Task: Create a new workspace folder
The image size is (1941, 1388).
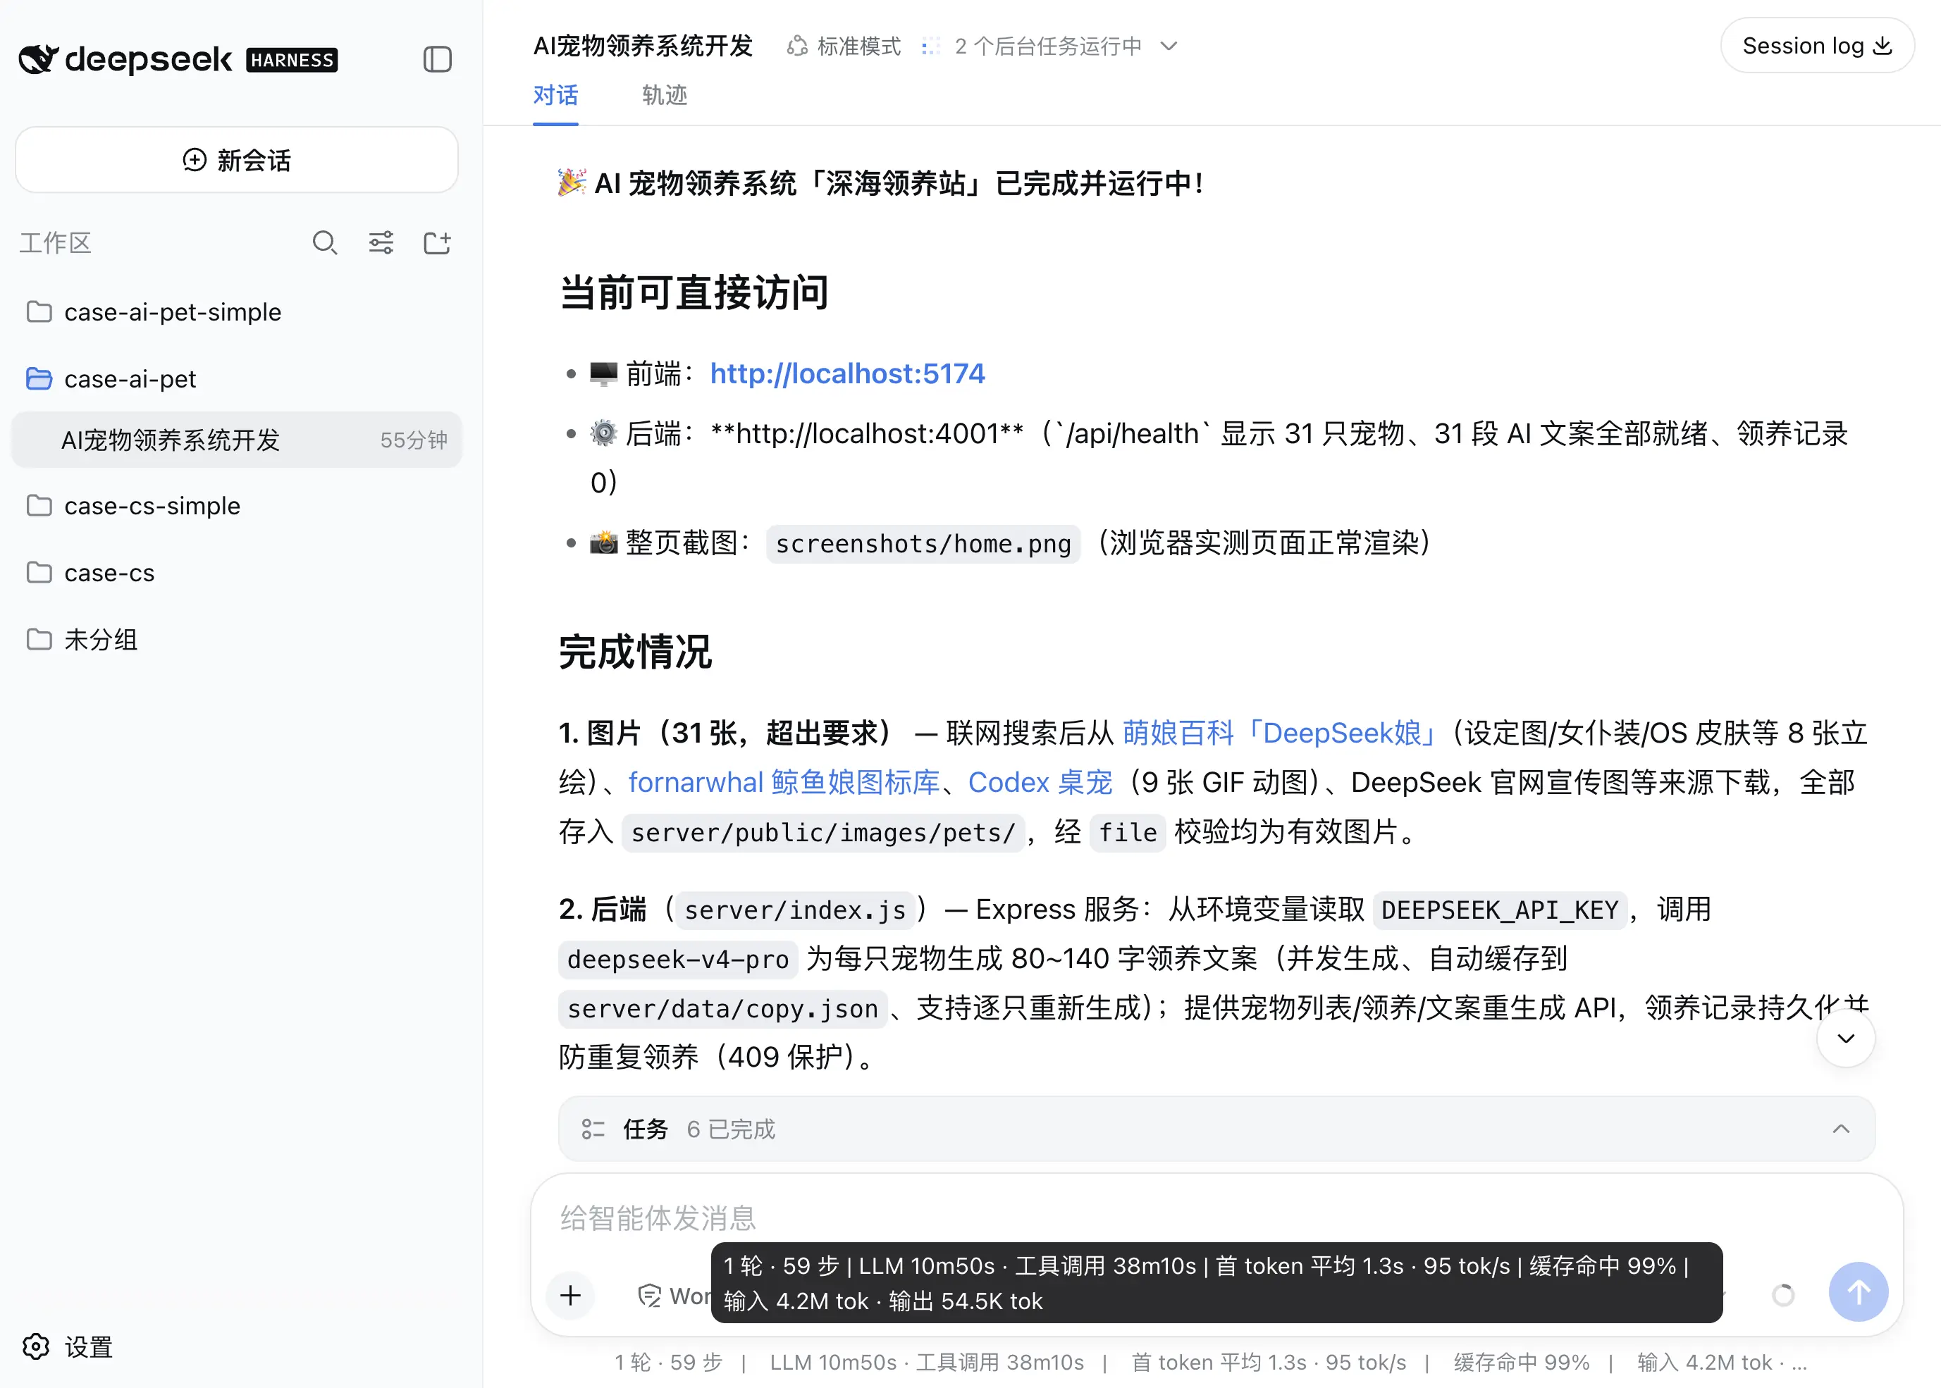Action: pos(438,243)
